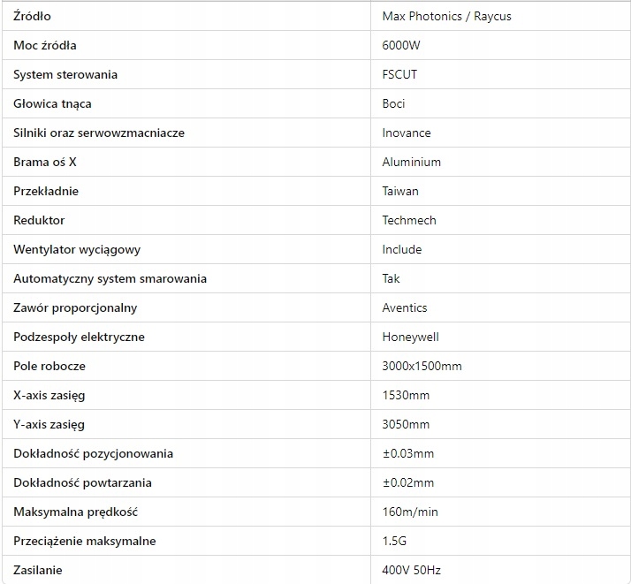Click the "Aluminium" value cell
The height and width of the screenshot is (584, 631).
click(412, 162)
